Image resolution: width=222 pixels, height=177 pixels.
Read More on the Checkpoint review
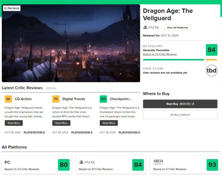pyautogui.click(x=109, y=123)
